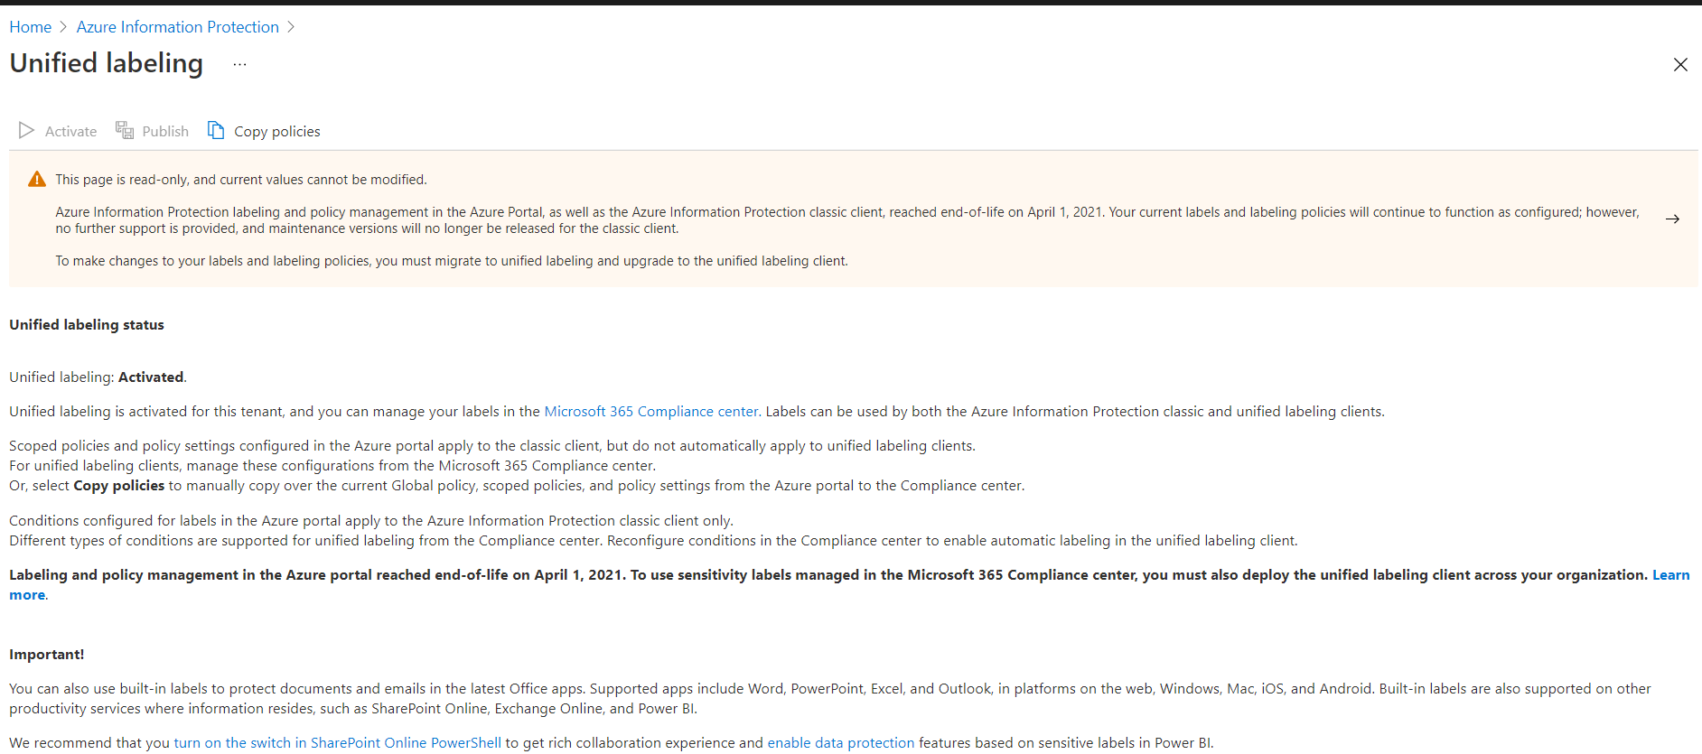Open the Microsoft 365 Compliance center link
This screenshot has height=754, width=1702.
click(x=650, y=412)
